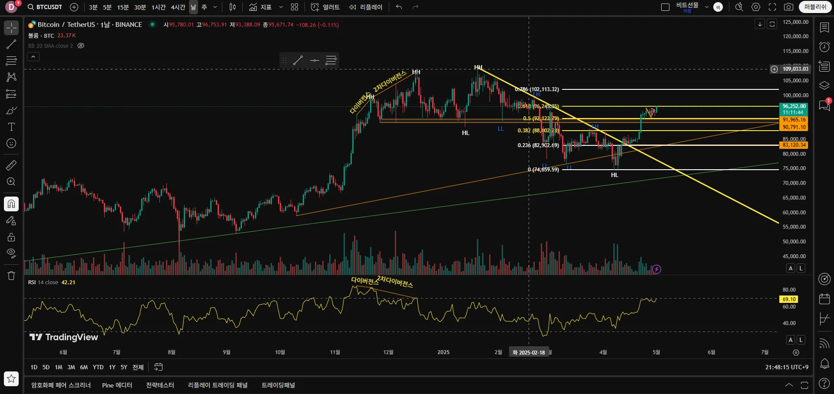Toggle auto scale A on RSI pane
Viewport: 834px width, 394px height.
click(x=791, y=340)
